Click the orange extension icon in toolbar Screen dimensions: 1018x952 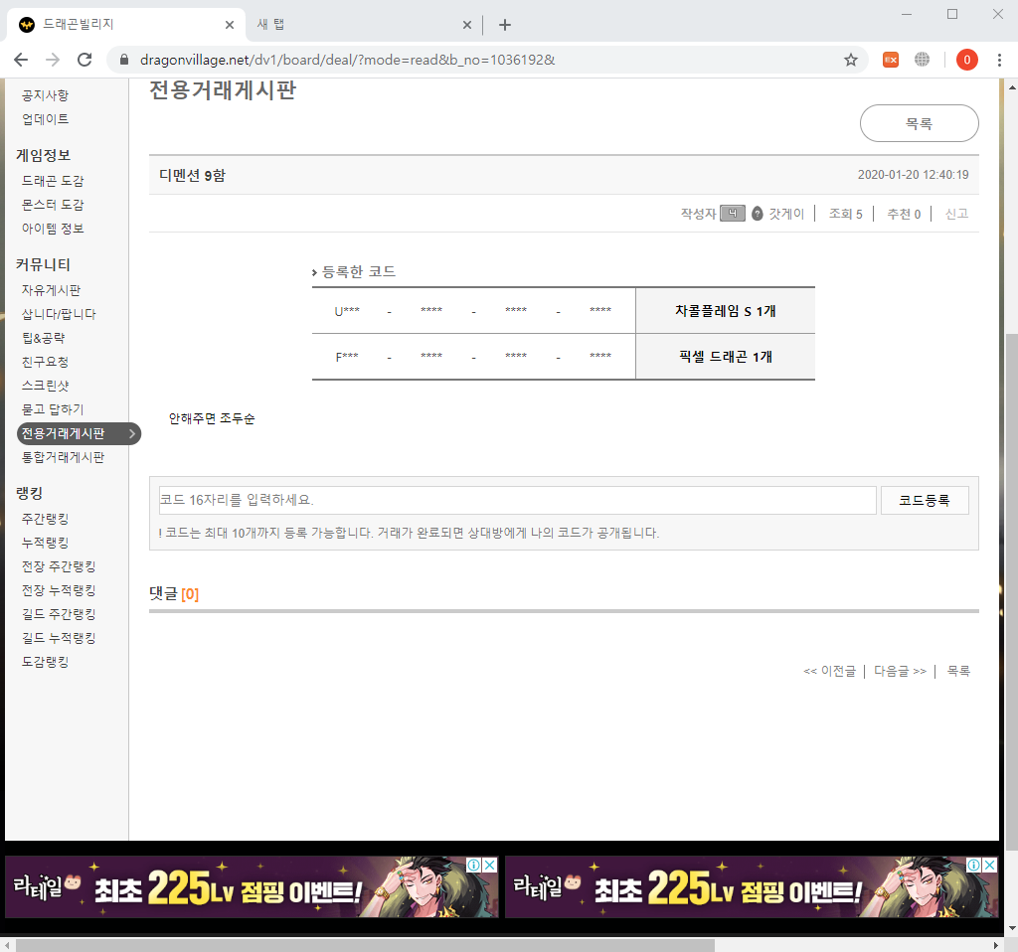pyautogui.click(x=891, y=60)
